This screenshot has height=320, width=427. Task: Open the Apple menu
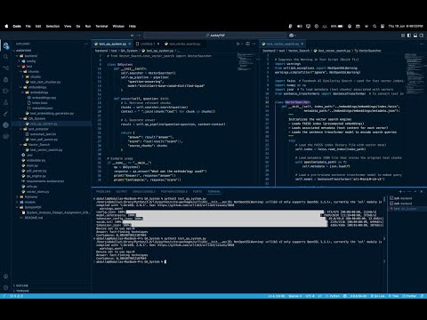point(6,26)
